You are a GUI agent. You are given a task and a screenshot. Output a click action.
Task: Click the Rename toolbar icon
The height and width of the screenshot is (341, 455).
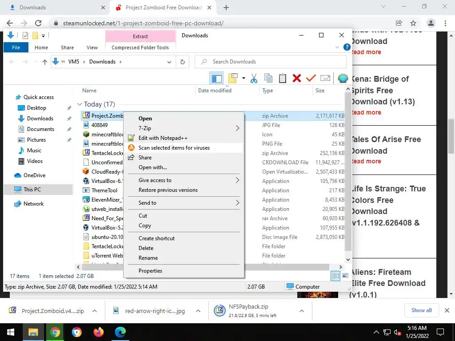325,78
